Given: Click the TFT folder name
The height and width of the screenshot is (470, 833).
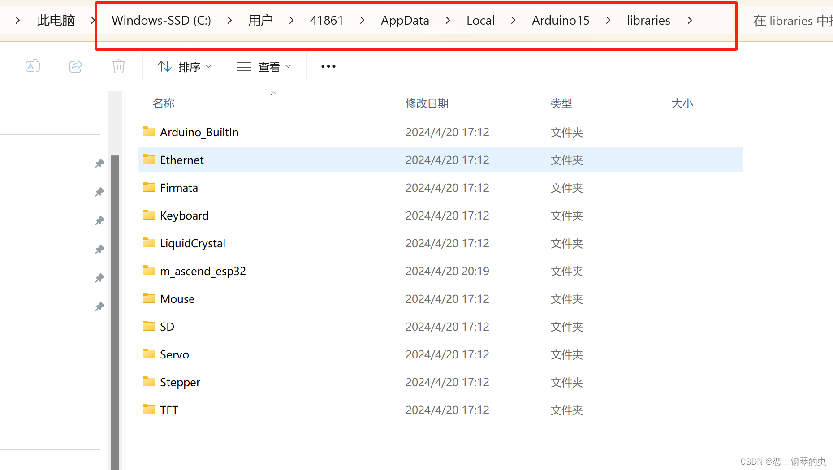Looking at the screenshot, I should click(169, 410).
